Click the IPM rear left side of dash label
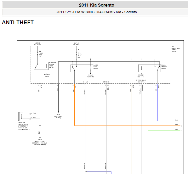The width and height of the screenshot is (188, 174). (x=176, y=49)
